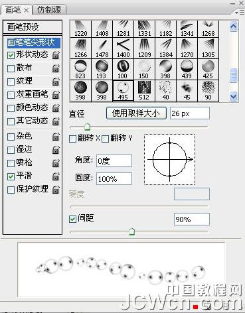This screenshot has height=313, width=245.
Task: Enable the 双重画笔 checkbox
Action: point(11,95)
